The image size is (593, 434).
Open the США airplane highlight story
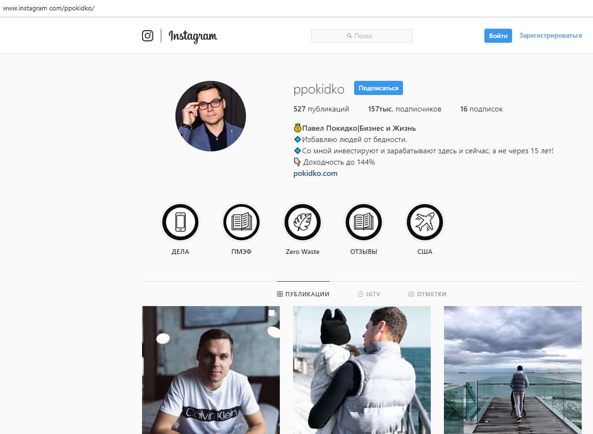pyautogui.click(x=425, y=222)
